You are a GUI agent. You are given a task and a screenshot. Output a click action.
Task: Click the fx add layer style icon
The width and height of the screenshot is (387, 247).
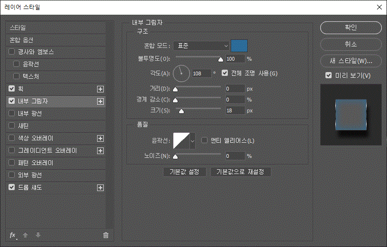point(13,235)
